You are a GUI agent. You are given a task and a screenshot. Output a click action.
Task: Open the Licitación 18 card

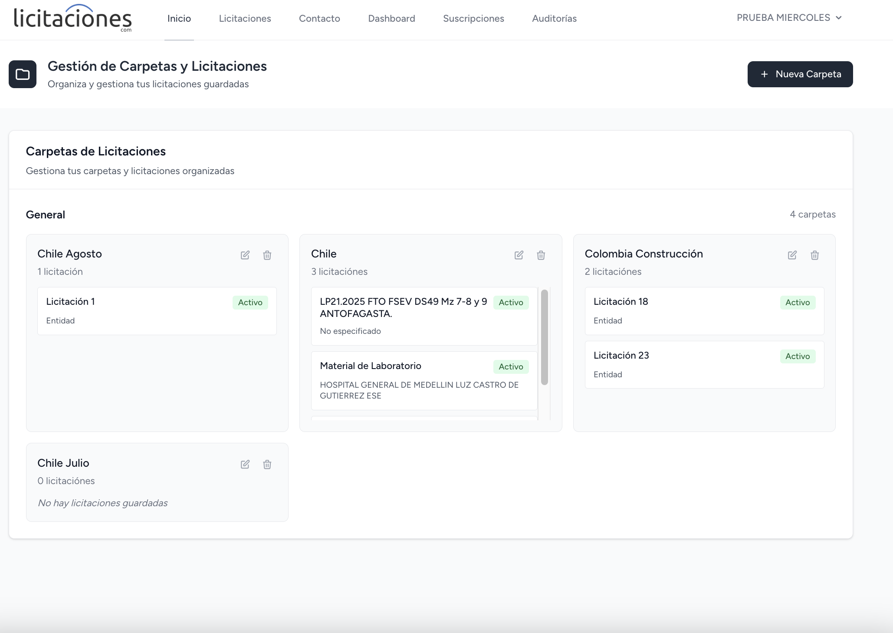click(x=704, y=311)
